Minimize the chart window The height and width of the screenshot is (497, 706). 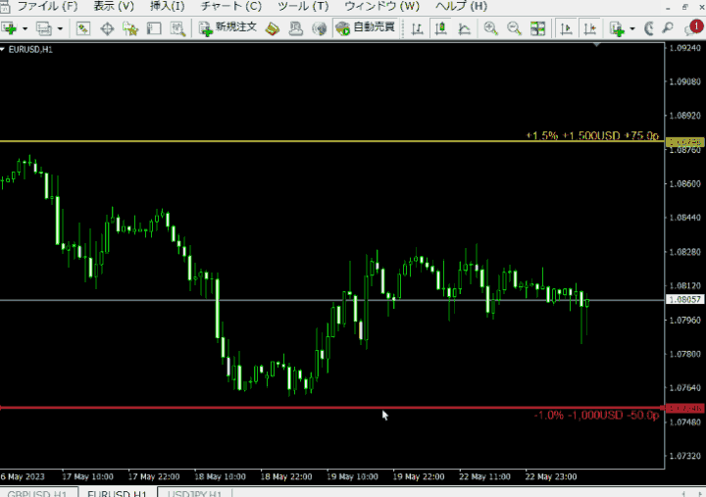tap(669, 7)
